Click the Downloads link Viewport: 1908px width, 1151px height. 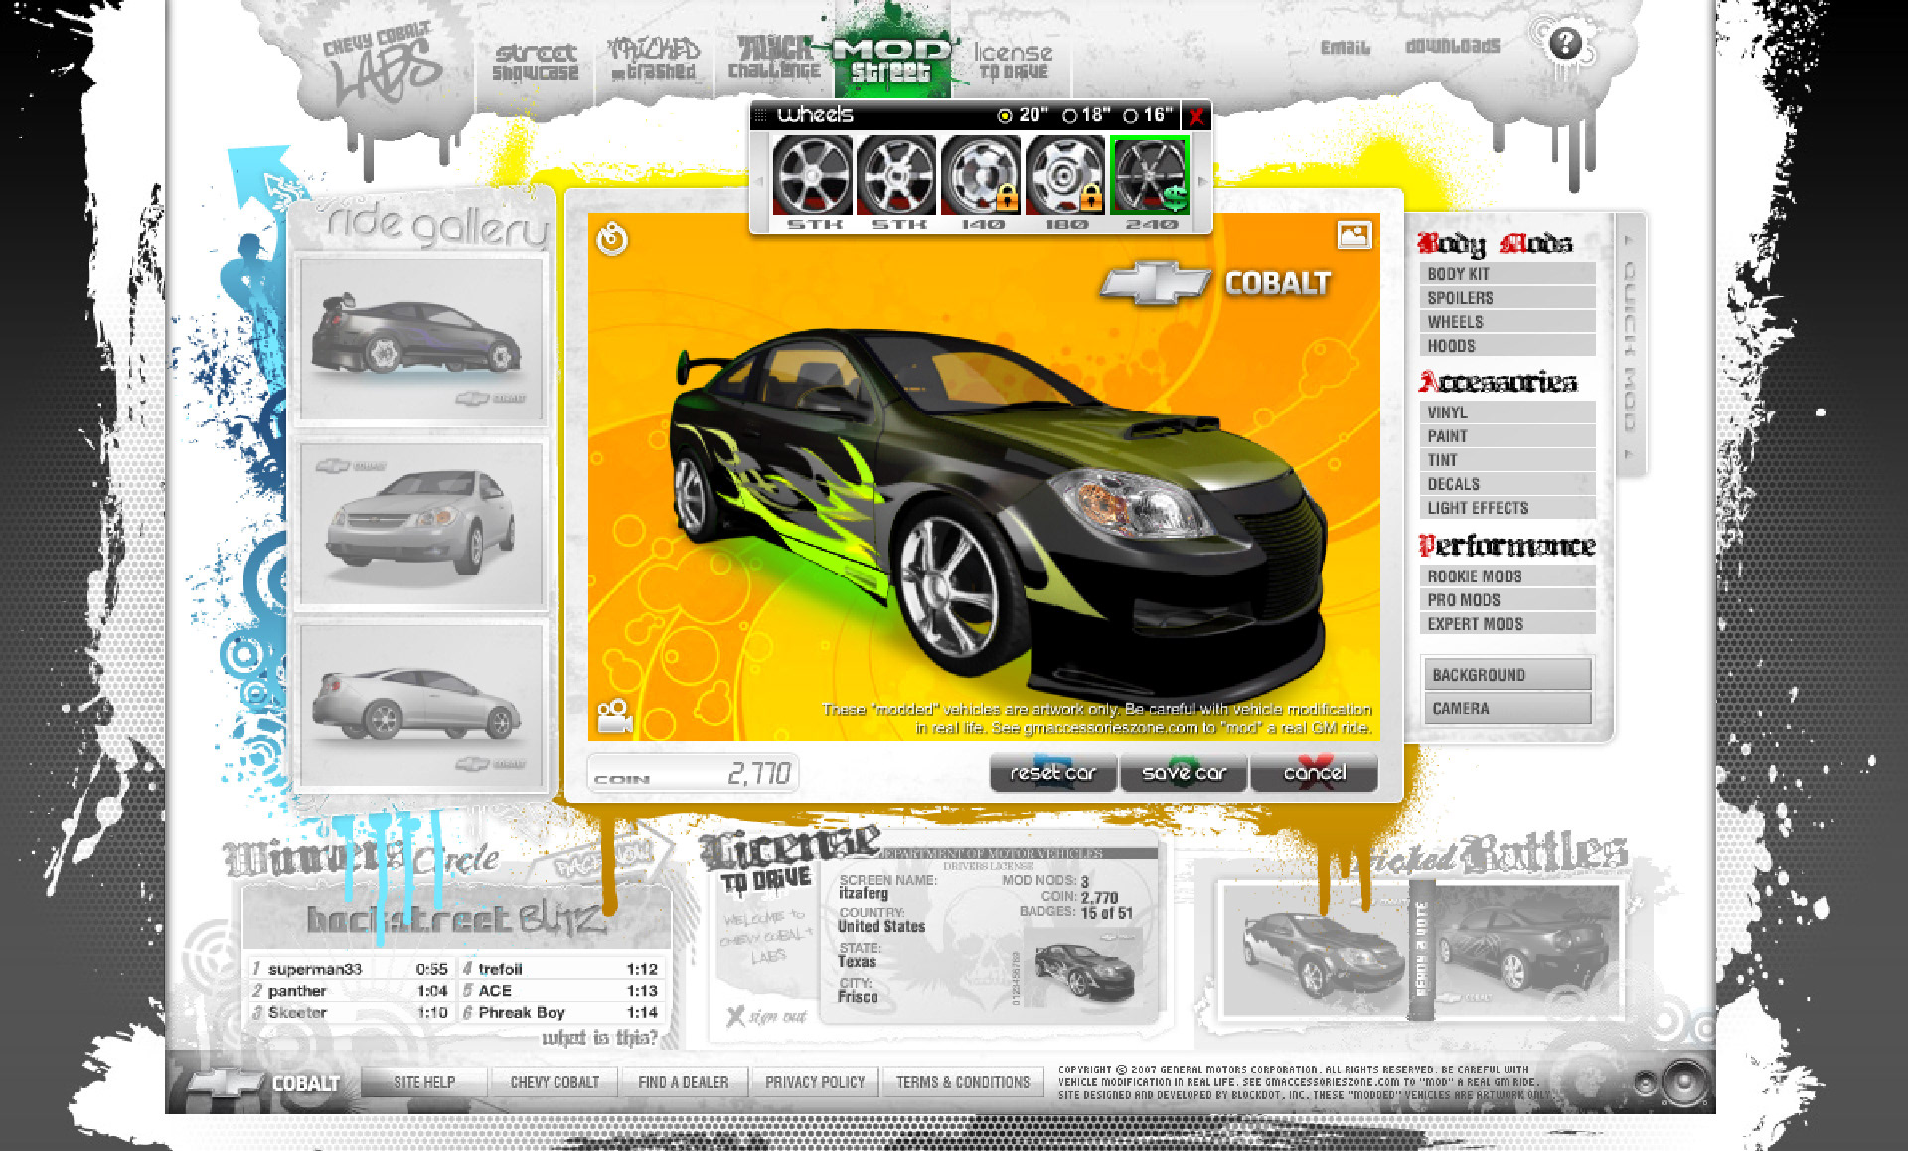coord(1452,46)
